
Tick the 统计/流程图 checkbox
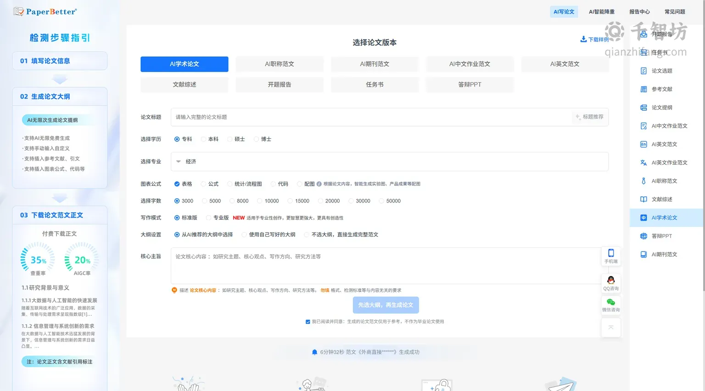pos(230,184)
